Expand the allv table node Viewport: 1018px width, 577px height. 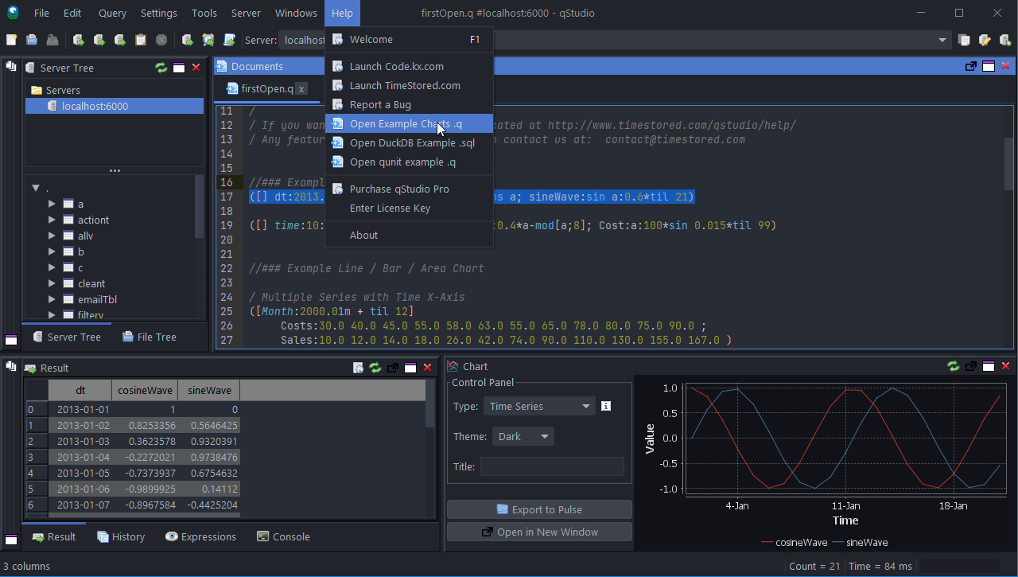click(52, 236)
